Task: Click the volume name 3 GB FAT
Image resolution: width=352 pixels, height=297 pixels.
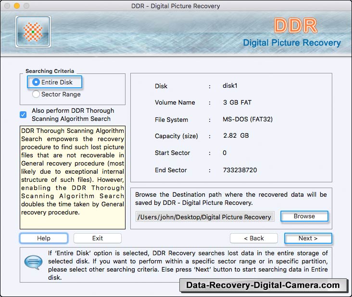Action: click(237, 102)
